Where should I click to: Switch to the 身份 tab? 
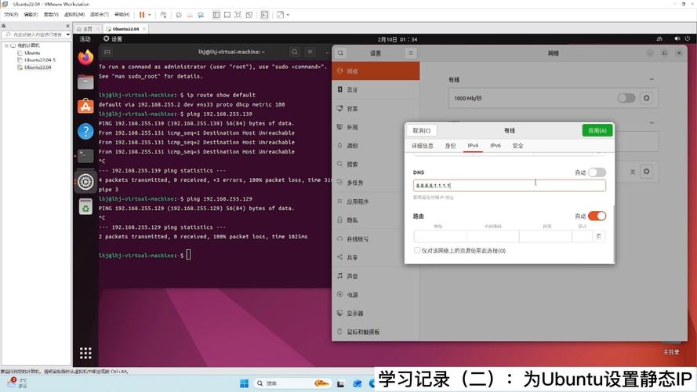450,146
